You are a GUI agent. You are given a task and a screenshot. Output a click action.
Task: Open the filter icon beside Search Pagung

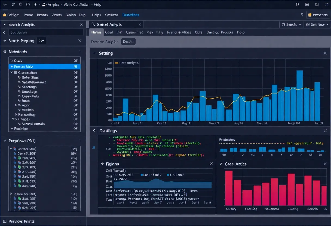pyautogui.click(x=41, y=41)
